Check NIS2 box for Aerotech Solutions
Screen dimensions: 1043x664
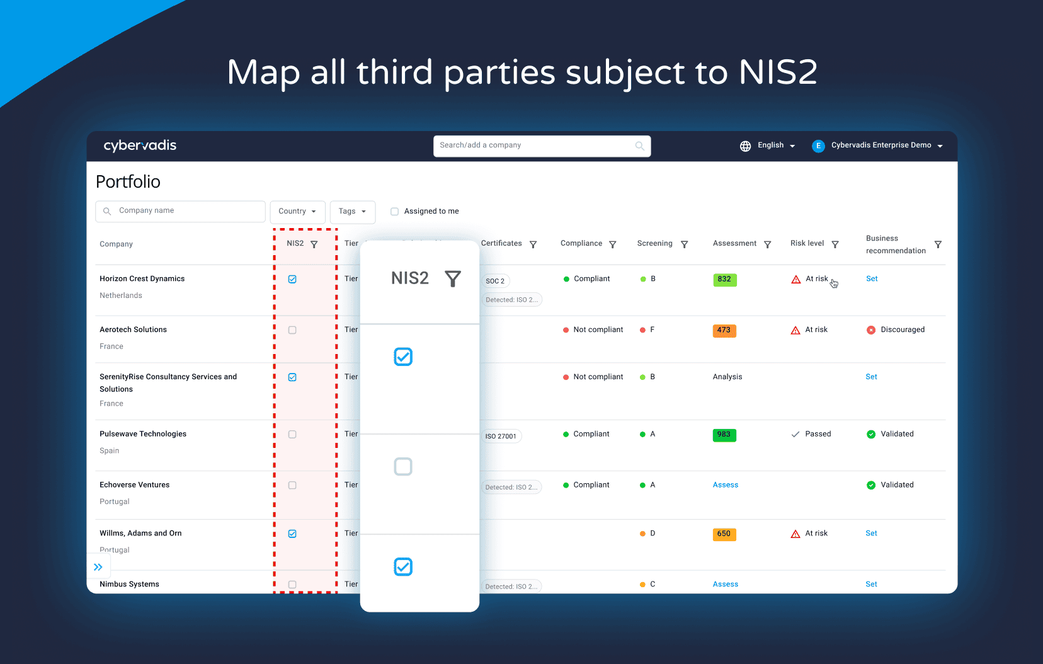pyautogui.click(x=292, y=330)
